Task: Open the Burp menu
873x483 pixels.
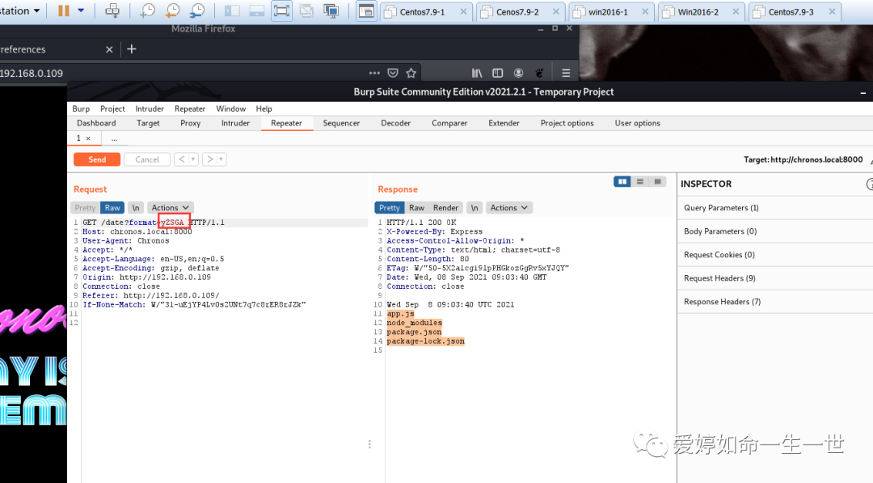Action: pyautogui.click(x=81, y=108)
